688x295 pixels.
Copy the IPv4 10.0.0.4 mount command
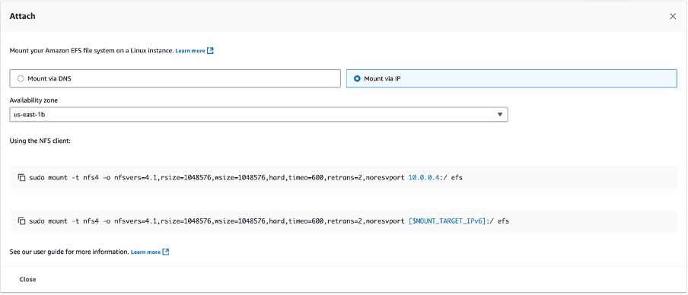[x=21, y=177]
